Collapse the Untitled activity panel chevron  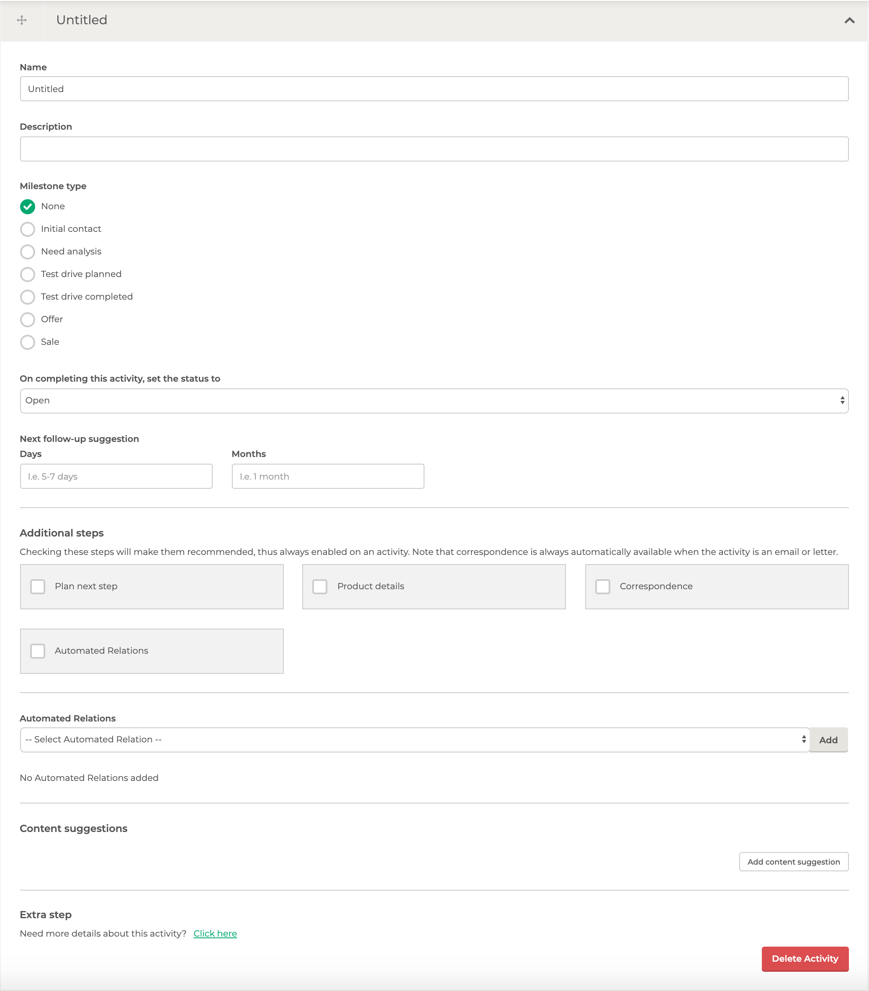click(849, 21)
